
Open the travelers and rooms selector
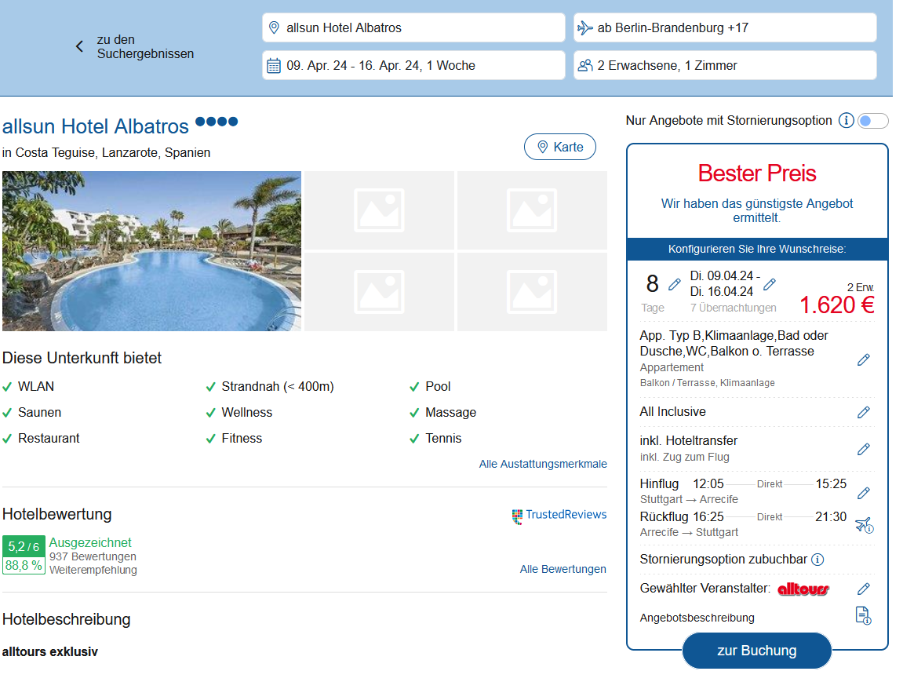point(724,65)
